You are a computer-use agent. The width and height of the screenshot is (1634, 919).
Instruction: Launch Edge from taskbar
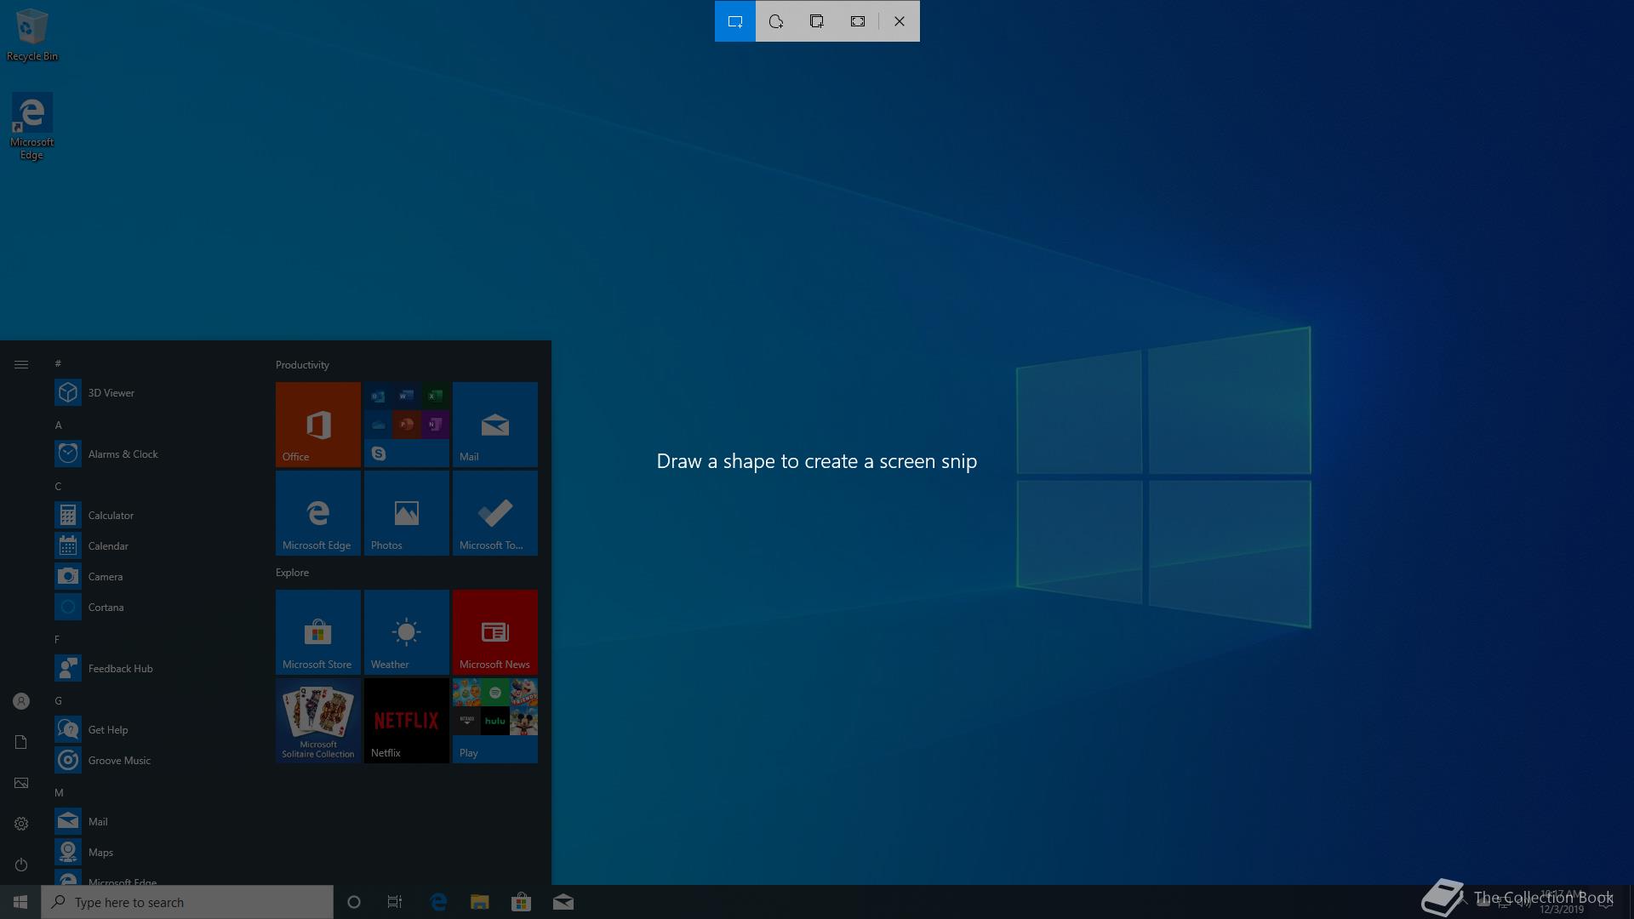click(x=438, y=902)
